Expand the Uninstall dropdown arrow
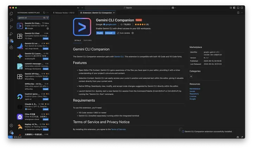 coord(114,33)
